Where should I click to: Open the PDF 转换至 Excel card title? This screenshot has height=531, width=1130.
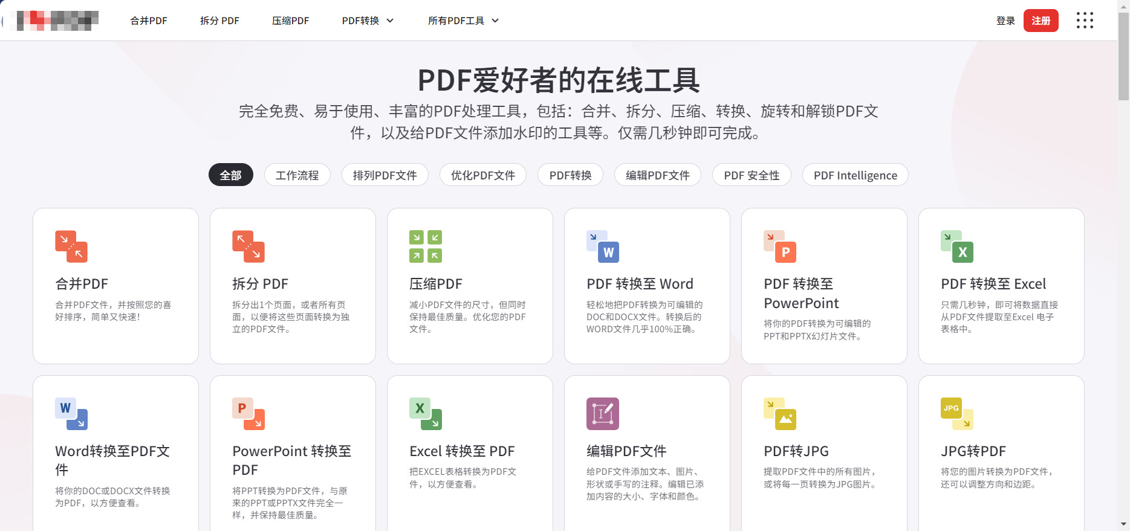tap(993, 284)
